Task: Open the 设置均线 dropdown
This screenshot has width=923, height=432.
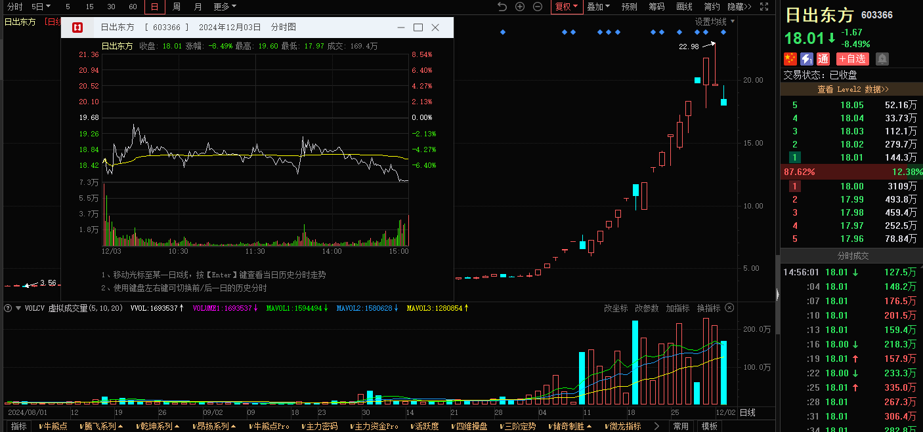Action: click(x=715, y=22)
